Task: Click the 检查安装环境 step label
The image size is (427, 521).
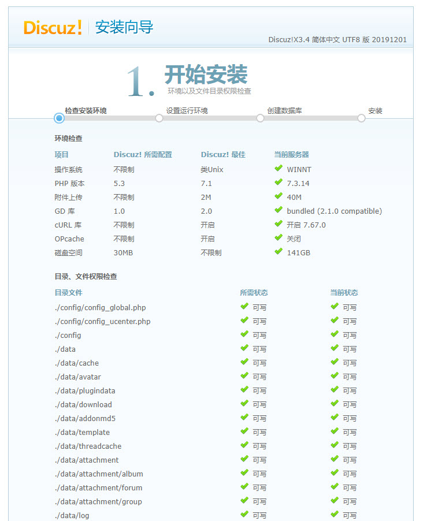Action: (86, 111)
